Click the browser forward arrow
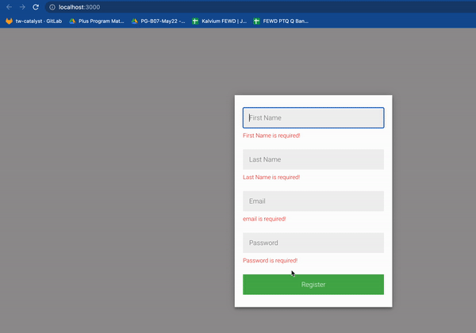The image size is (476, 333). 22,7
